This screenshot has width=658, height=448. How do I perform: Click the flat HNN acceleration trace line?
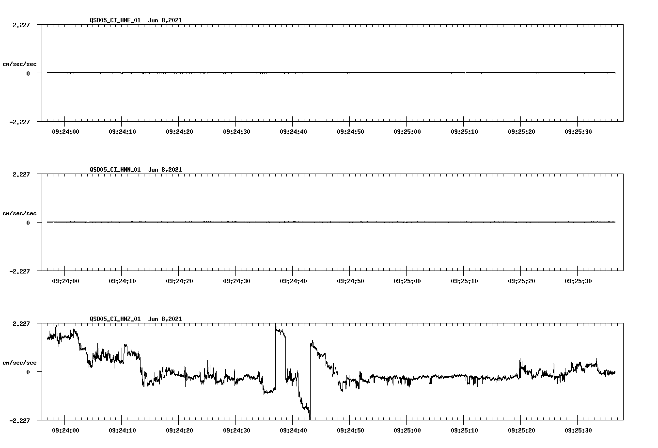point(331,222)
